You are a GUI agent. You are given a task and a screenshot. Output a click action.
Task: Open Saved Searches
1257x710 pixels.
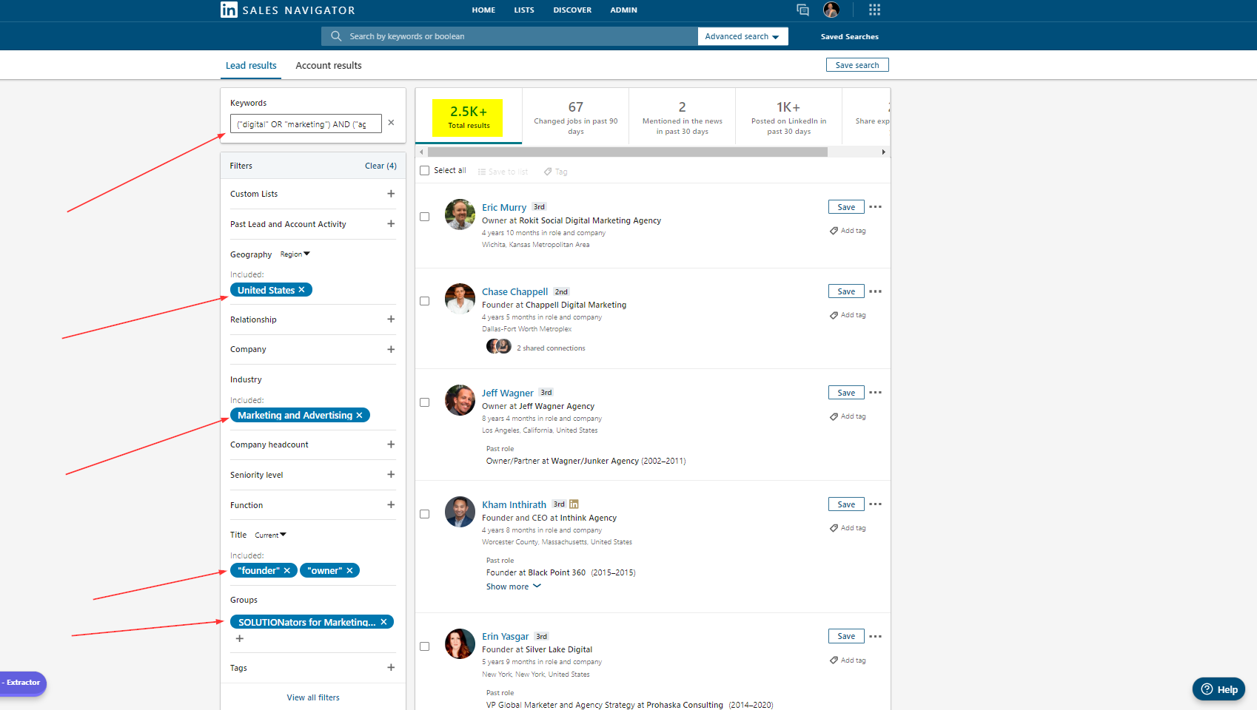click(x=849, y=36)
